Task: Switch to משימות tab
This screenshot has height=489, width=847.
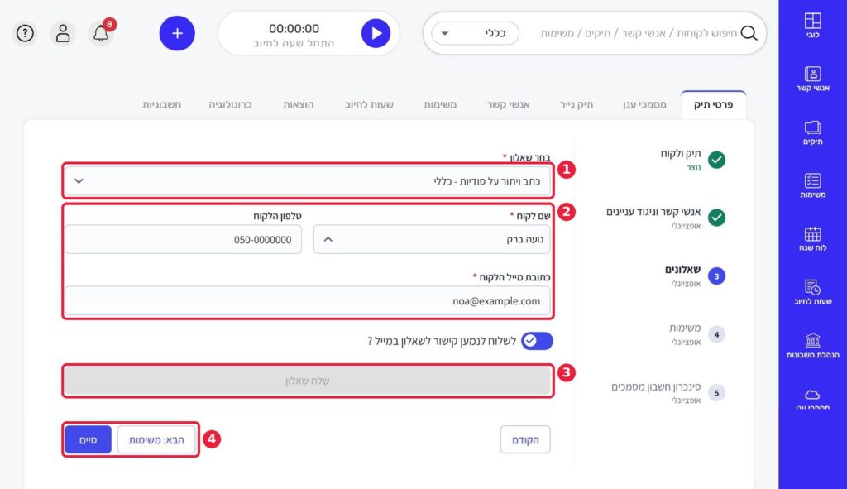Action: pos(440,105)
